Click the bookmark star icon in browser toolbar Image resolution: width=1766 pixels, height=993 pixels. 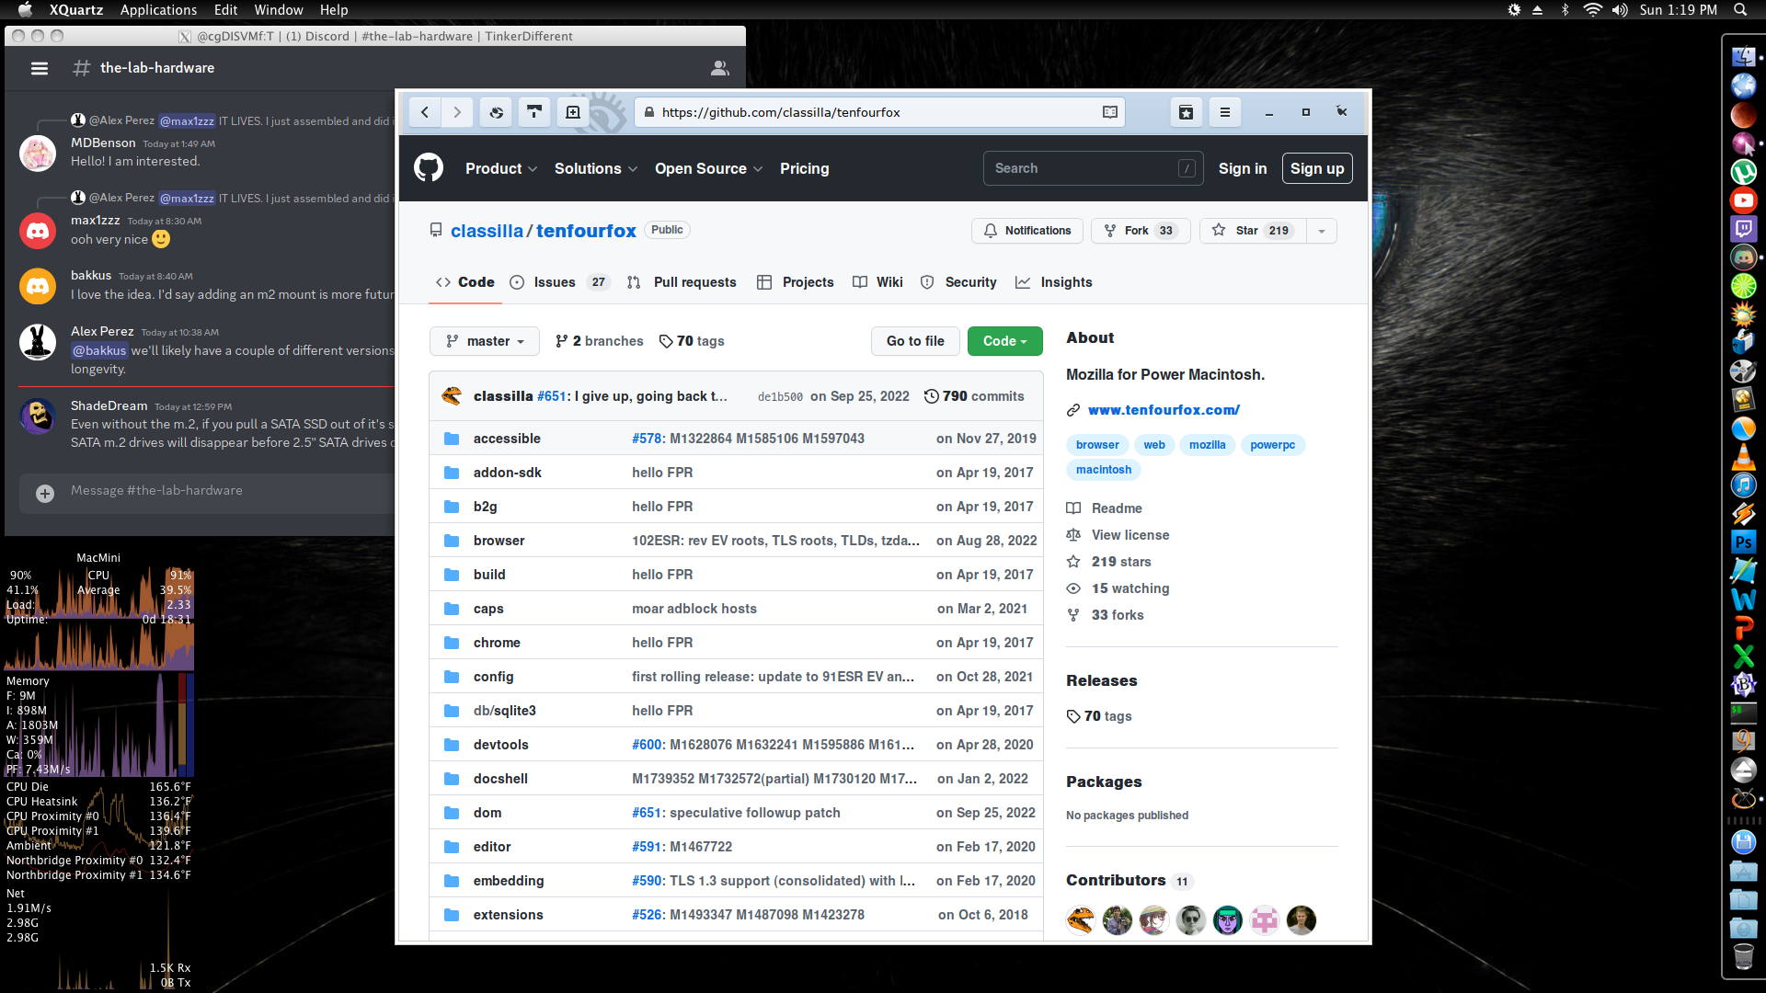[1186, 112]
